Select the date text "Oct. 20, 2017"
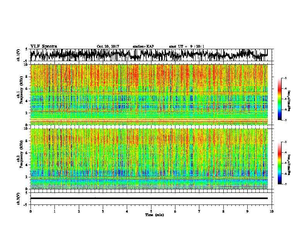Viewport: 306px width, 237px height. point(108,46)
